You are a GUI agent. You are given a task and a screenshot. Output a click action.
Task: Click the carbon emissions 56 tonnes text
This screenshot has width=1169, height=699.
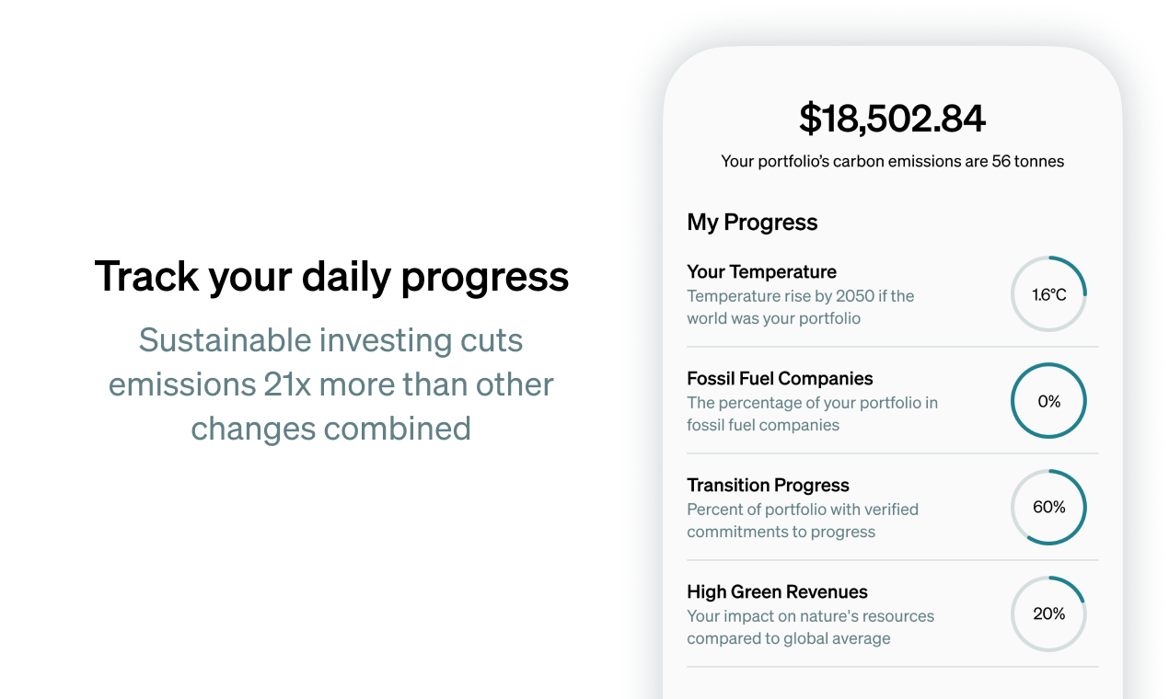892,161
